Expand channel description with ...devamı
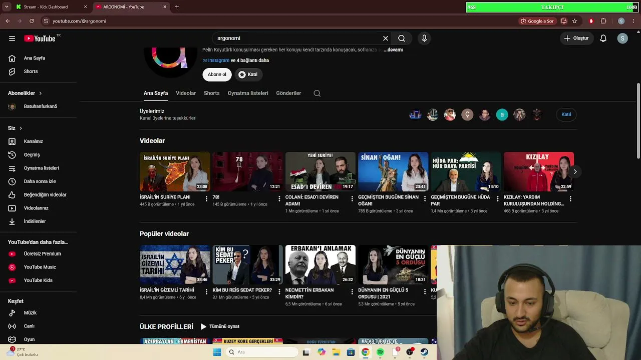This screenshot has width=641, height=360. (x=394, y=50)
